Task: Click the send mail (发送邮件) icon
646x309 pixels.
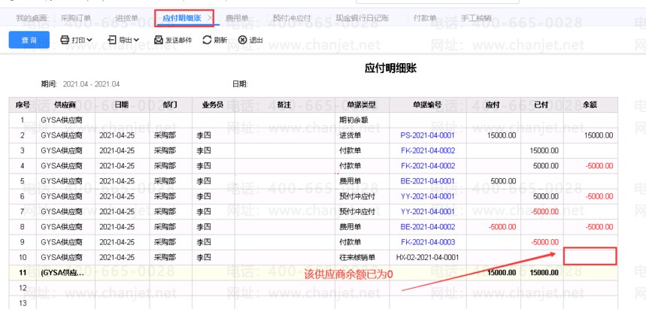Action: tap(158, 40)
